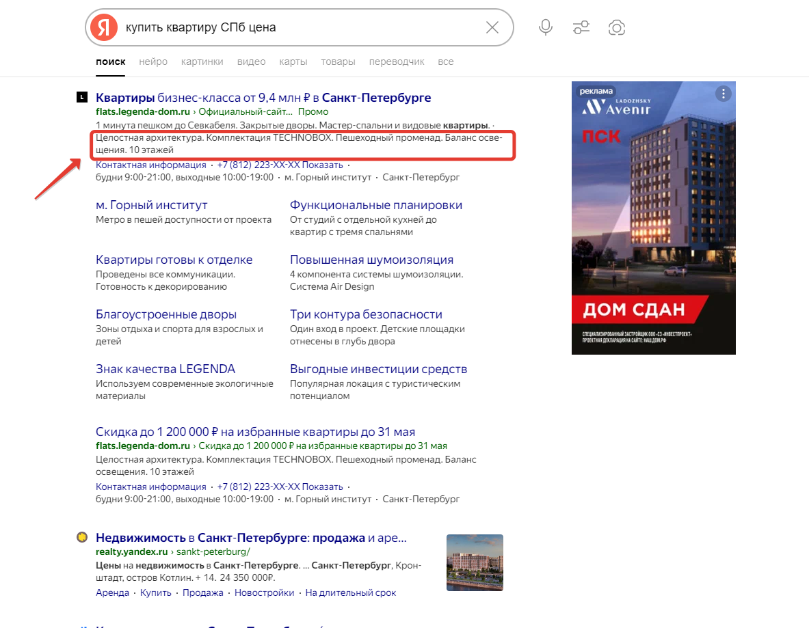Open the 'На длительный срок' quick link
This screenshot has height=628, width=809.
(x=351, y=593)
